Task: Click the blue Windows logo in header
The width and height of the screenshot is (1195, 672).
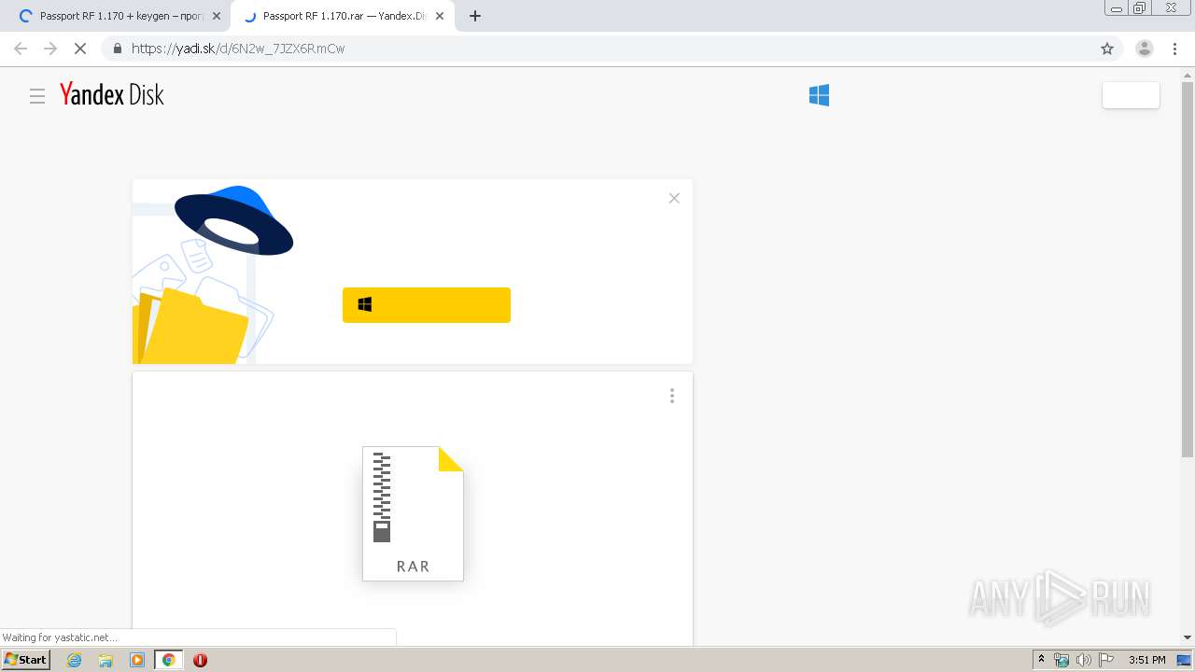Action: coord(820,95)
